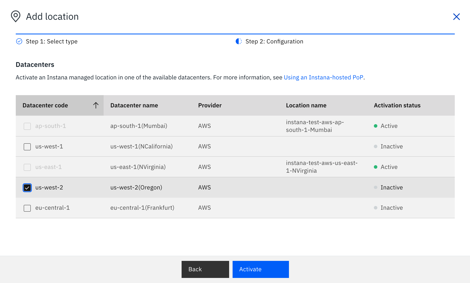This screenshot has height=283, width=470.
Task: Click Inactive status in the us-west-2 row
Action: [391, 187]
